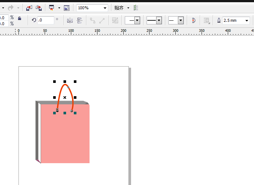Click the Mirror vertically icon
This screenshot has height=185, width=254.
pyautogui.click(x=79, y=20)
